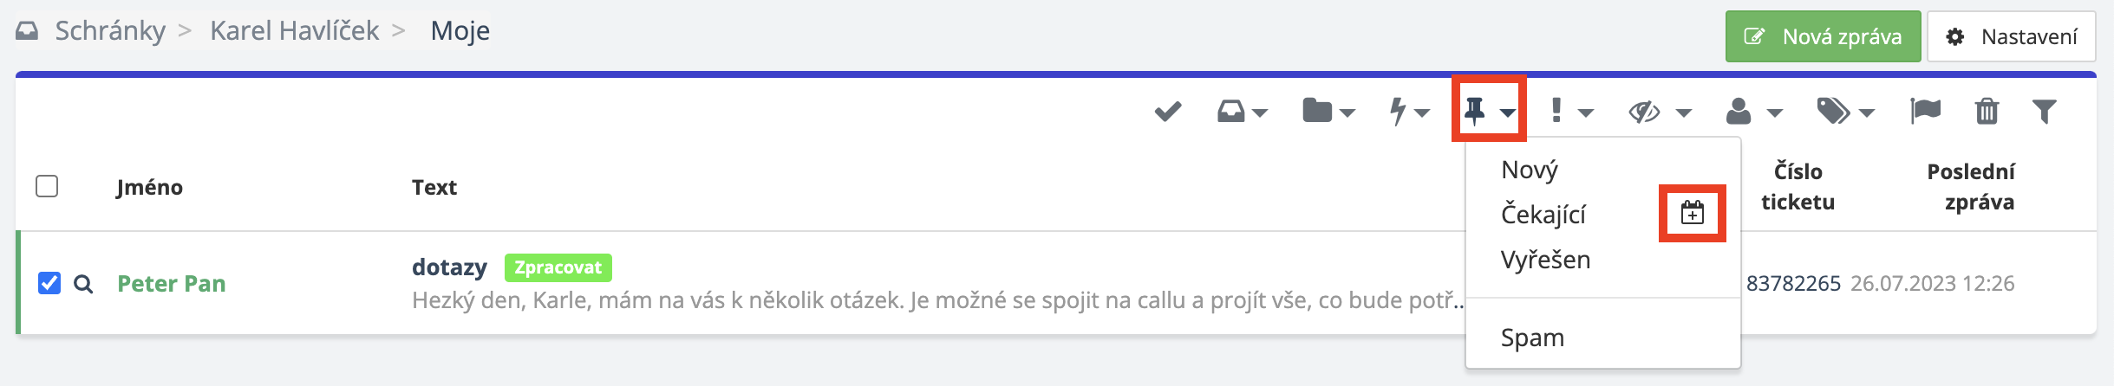Open the lightning bolt actions dropdown

[x=1408, y=112]
